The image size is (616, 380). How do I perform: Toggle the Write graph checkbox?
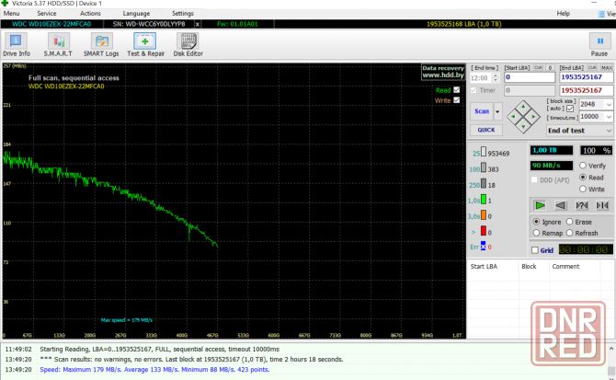click(x=457, y=100)
